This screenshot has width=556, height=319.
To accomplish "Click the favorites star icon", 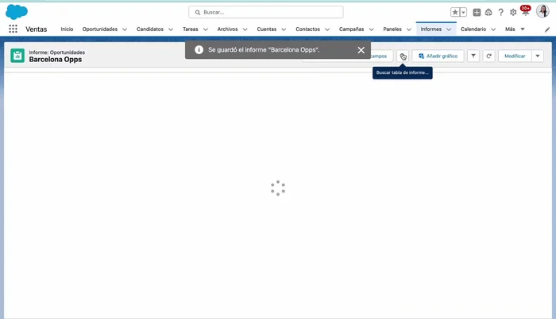I will 455,13.
